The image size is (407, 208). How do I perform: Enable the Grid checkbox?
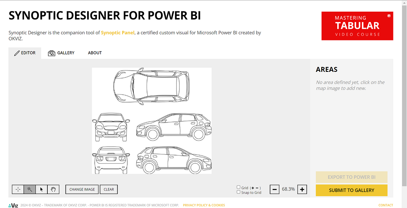pos(238,187)
